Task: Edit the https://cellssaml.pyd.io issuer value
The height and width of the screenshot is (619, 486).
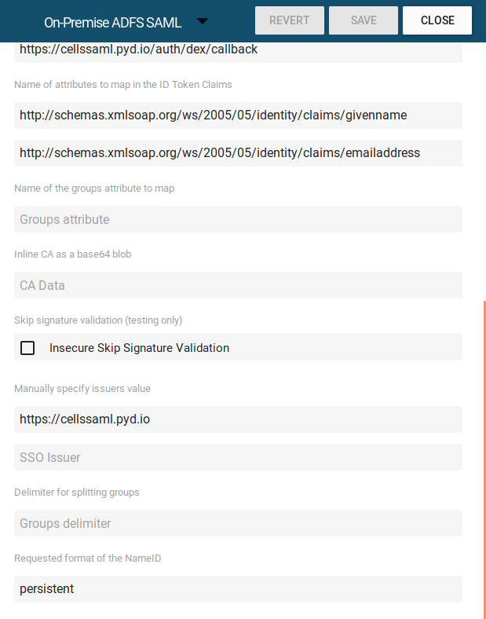Action: [x=238, y=419]
